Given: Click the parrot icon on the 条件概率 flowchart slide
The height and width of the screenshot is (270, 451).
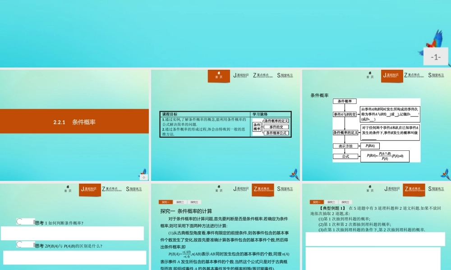Looking at the screenshot, I should [x=446, y=174].
